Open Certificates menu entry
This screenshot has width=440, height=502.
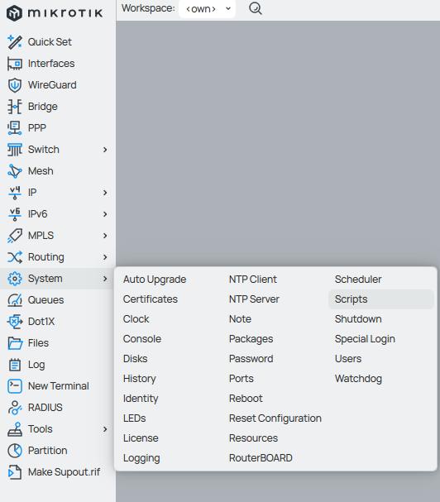point(151,299)
